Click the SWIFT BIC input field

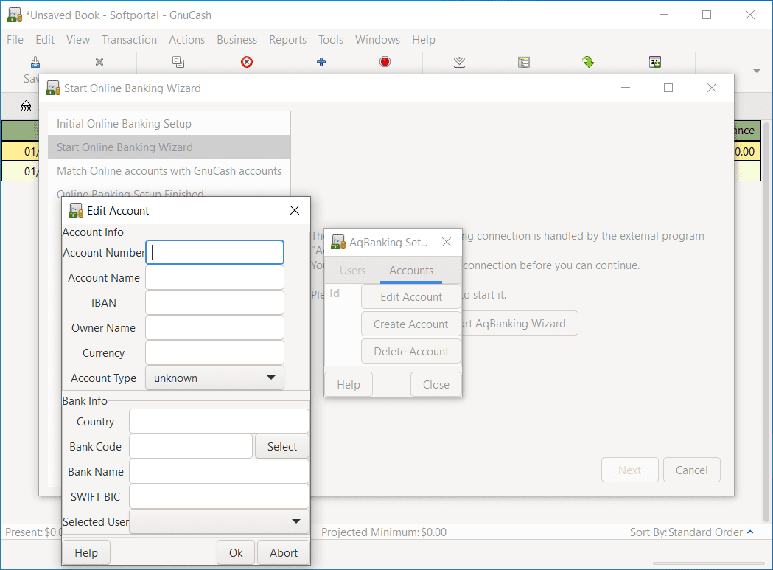tap(219, 496)
